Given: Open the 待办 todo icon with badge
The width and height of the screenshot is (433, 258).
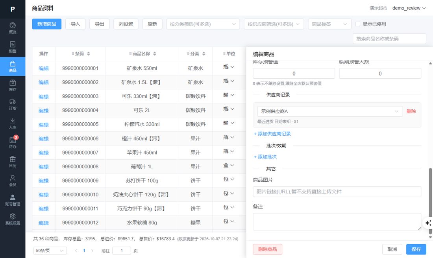Looking at the screenshot, I should [13, 143].
